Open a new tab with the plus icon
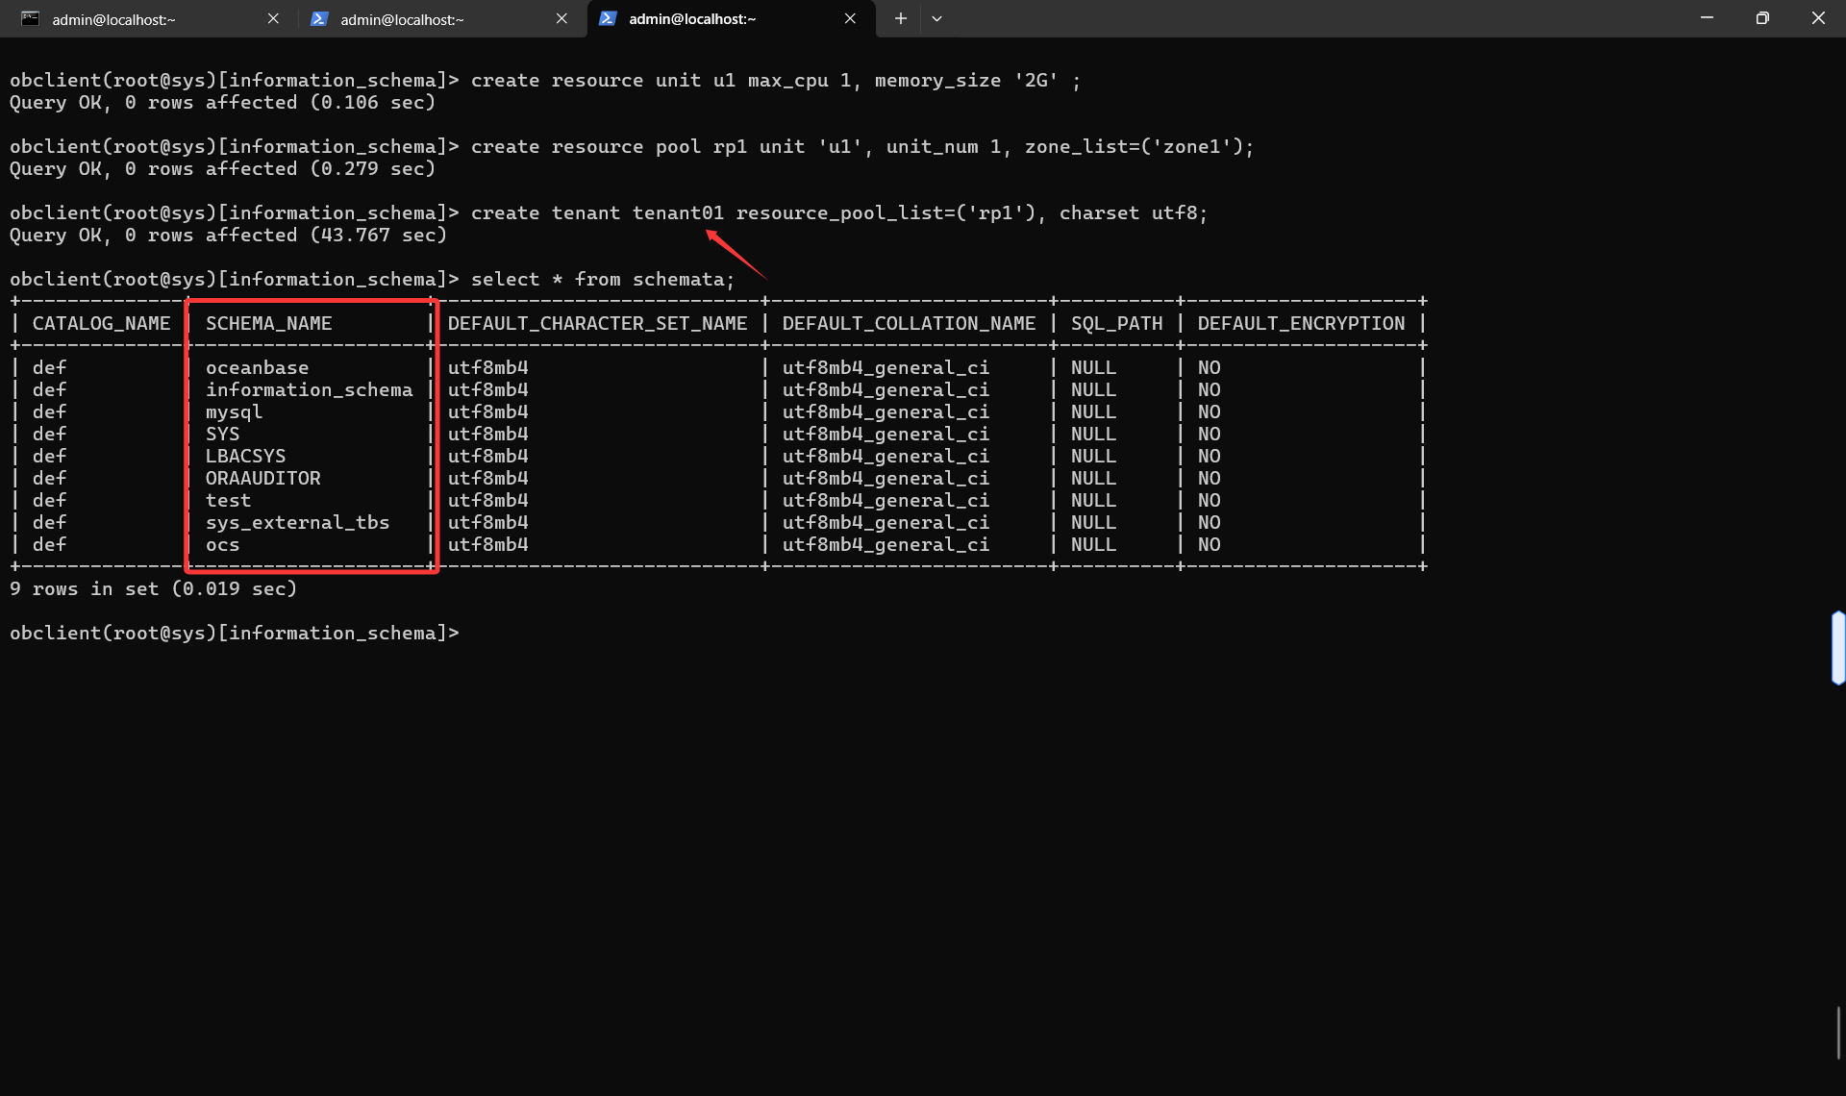This screenshot has width=1846, height=1096. 900,18
